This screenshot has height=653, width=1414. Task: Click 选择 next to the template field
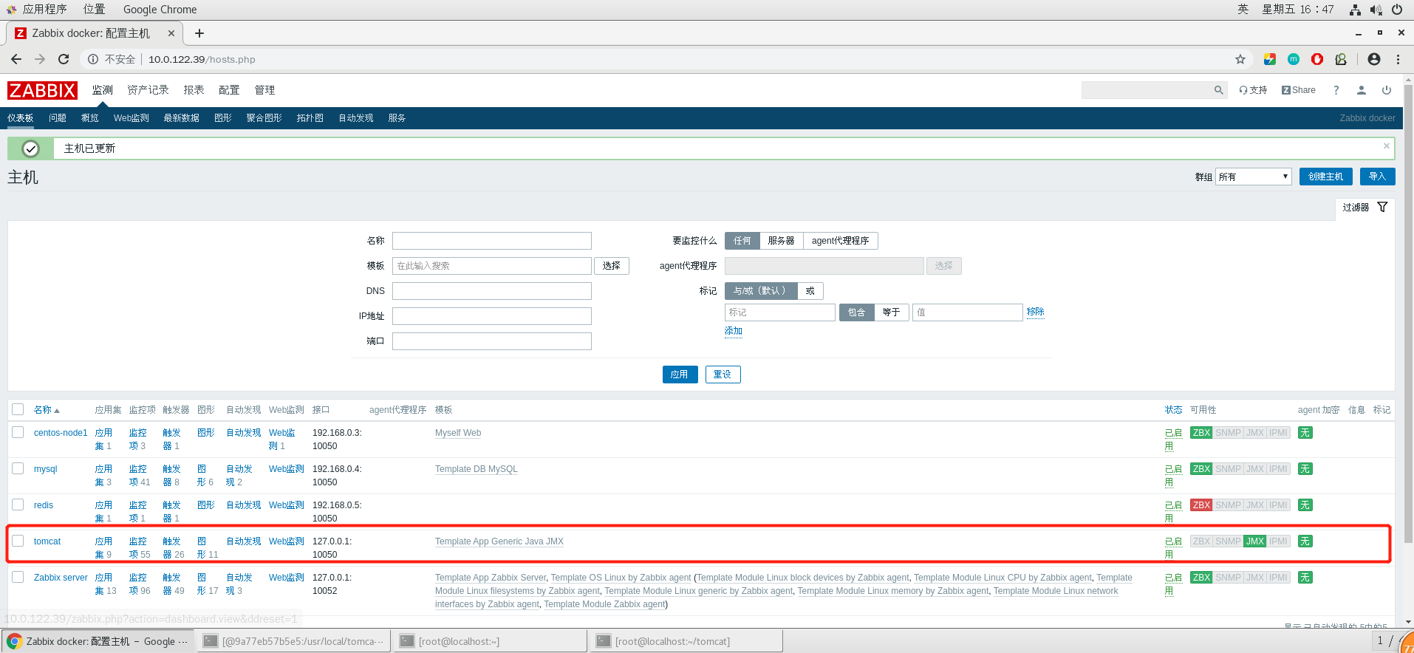(x=611, y=266)
